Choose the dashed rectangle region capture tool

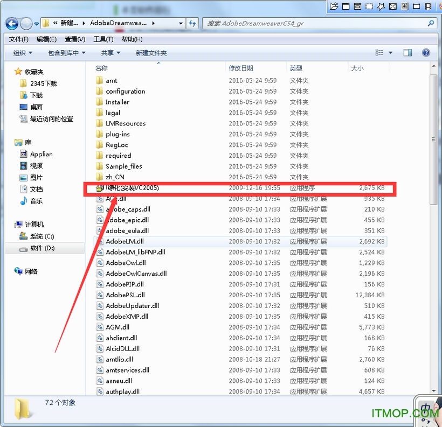click(x=369, y=6)
